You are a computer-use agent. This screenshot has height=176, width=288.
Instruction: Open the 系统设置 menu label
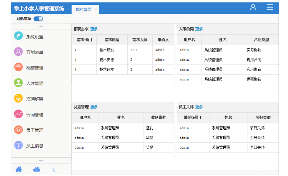(x=35, y=37)
